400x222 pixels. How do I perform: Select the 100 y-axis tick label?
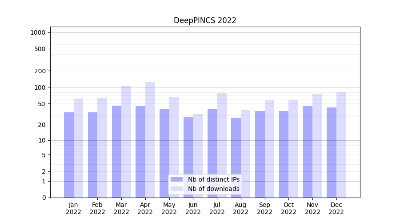40,87
